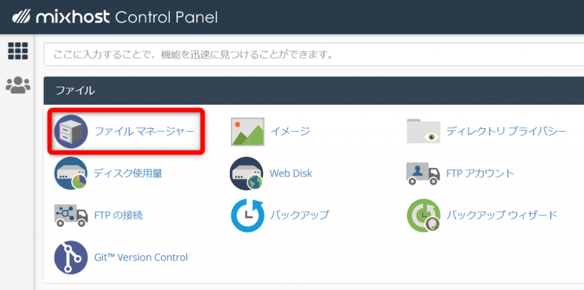
Task: Click the Git Version Control branch icon
Action: click(x=71, y=258)
